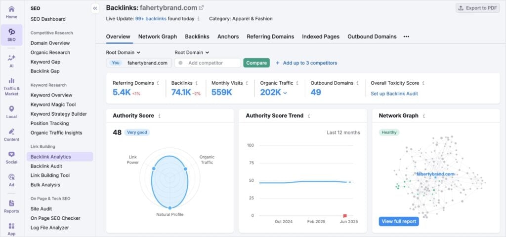Open SEO Dashboard in sidebar
This screenshot has width=506, height=237.
pyautogui.click(x=48, y=19)
